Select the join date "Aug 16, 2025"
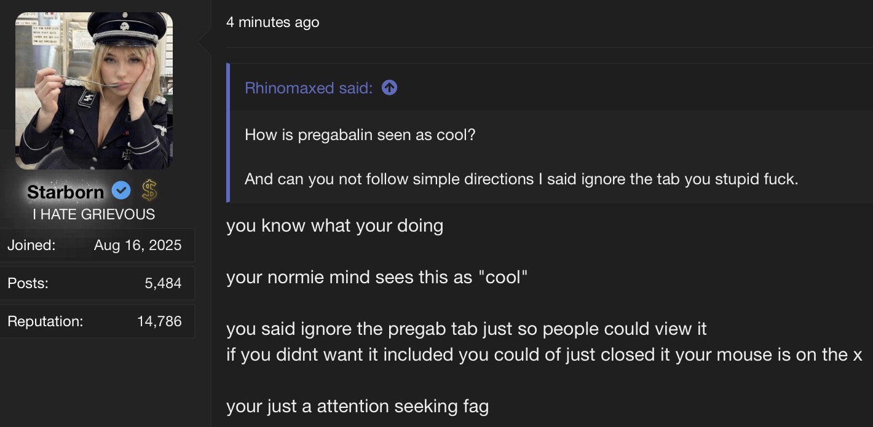Viewport: 873px width, 427px height. coord(138,245)
